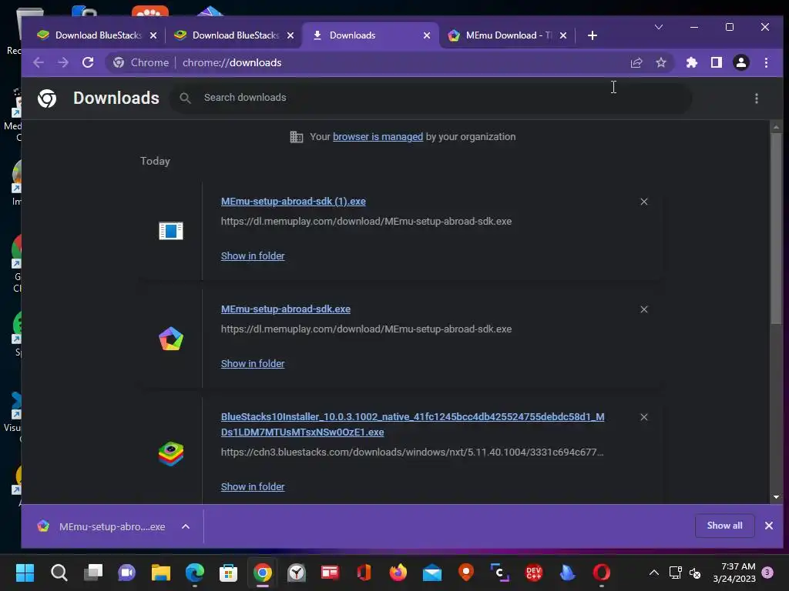Image resolution: width=789 pixels, height=591 pixels.
Task: Remove MEmu-setup-abroad-sdk.exe from the list
Action: [x=644, y=309]
